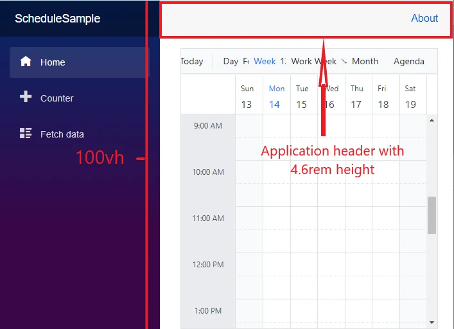This screenshot has height=329, width=454.
Task: Click the scheduler vertical scrollbar thumb
Action: [432, 215]
